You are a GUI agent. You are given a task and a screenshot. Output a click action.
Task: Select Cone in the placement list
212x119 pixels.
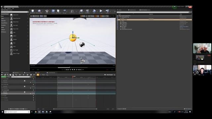19,43
